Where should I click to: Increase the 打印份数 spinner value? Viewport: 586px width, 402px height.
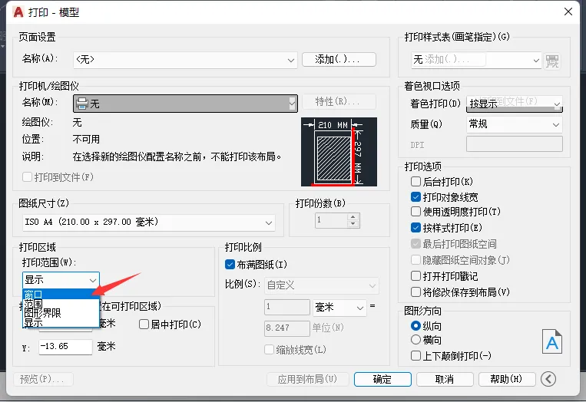(x=353, y=216)
